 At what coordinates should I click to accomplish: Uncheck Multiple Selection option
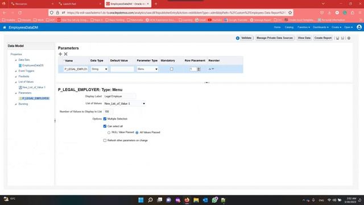click(x=105, y=119)
